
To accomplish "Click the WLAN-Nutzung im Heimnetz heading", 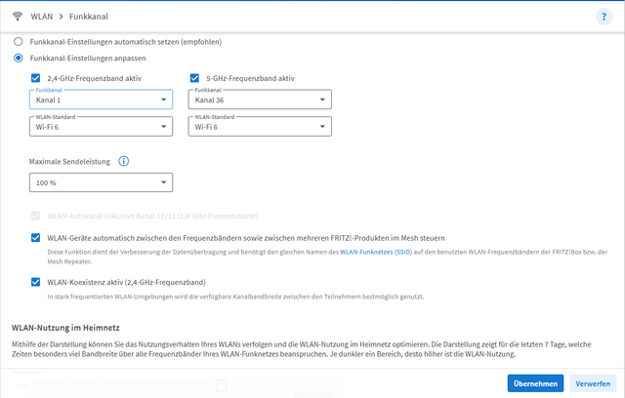I will pyautogui.click(x=65, y=328).
